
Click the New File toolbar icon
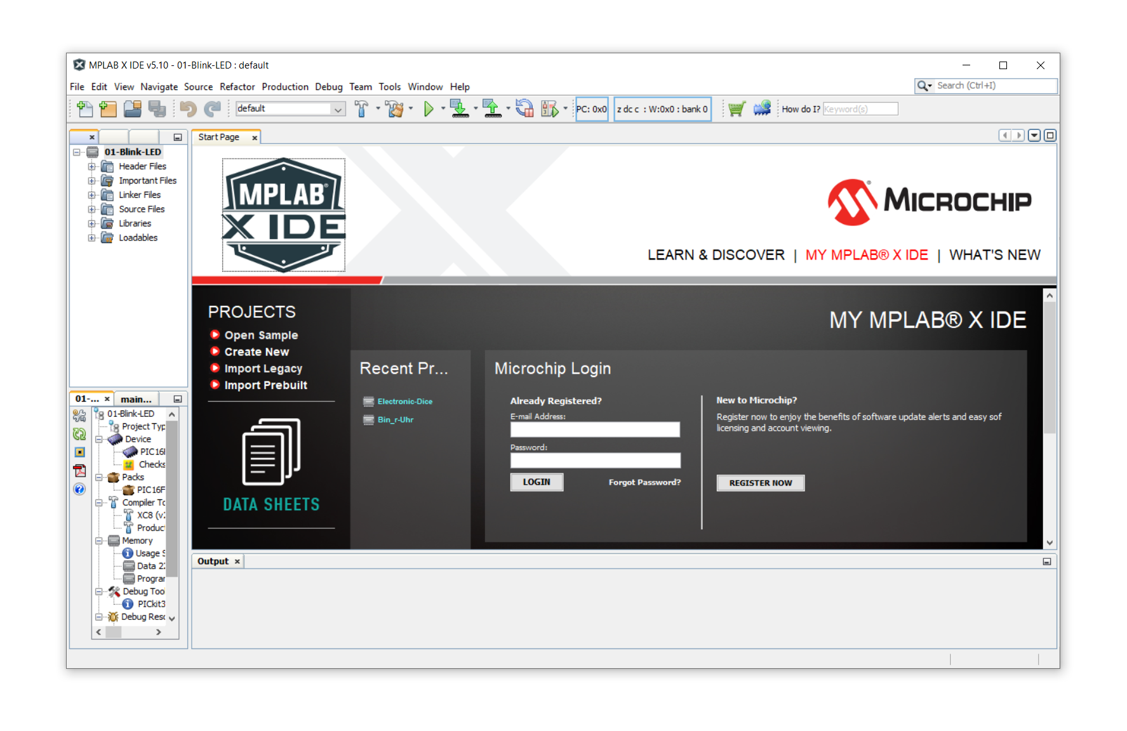point(84,109)
